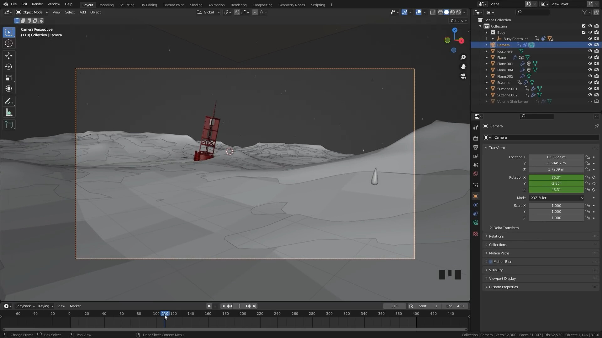Image resolution: width=602 pixels, height=338 pixels.
Task: Change the XYZ Euler rotation mode dropdown
Action: click(x=556, y=197)
